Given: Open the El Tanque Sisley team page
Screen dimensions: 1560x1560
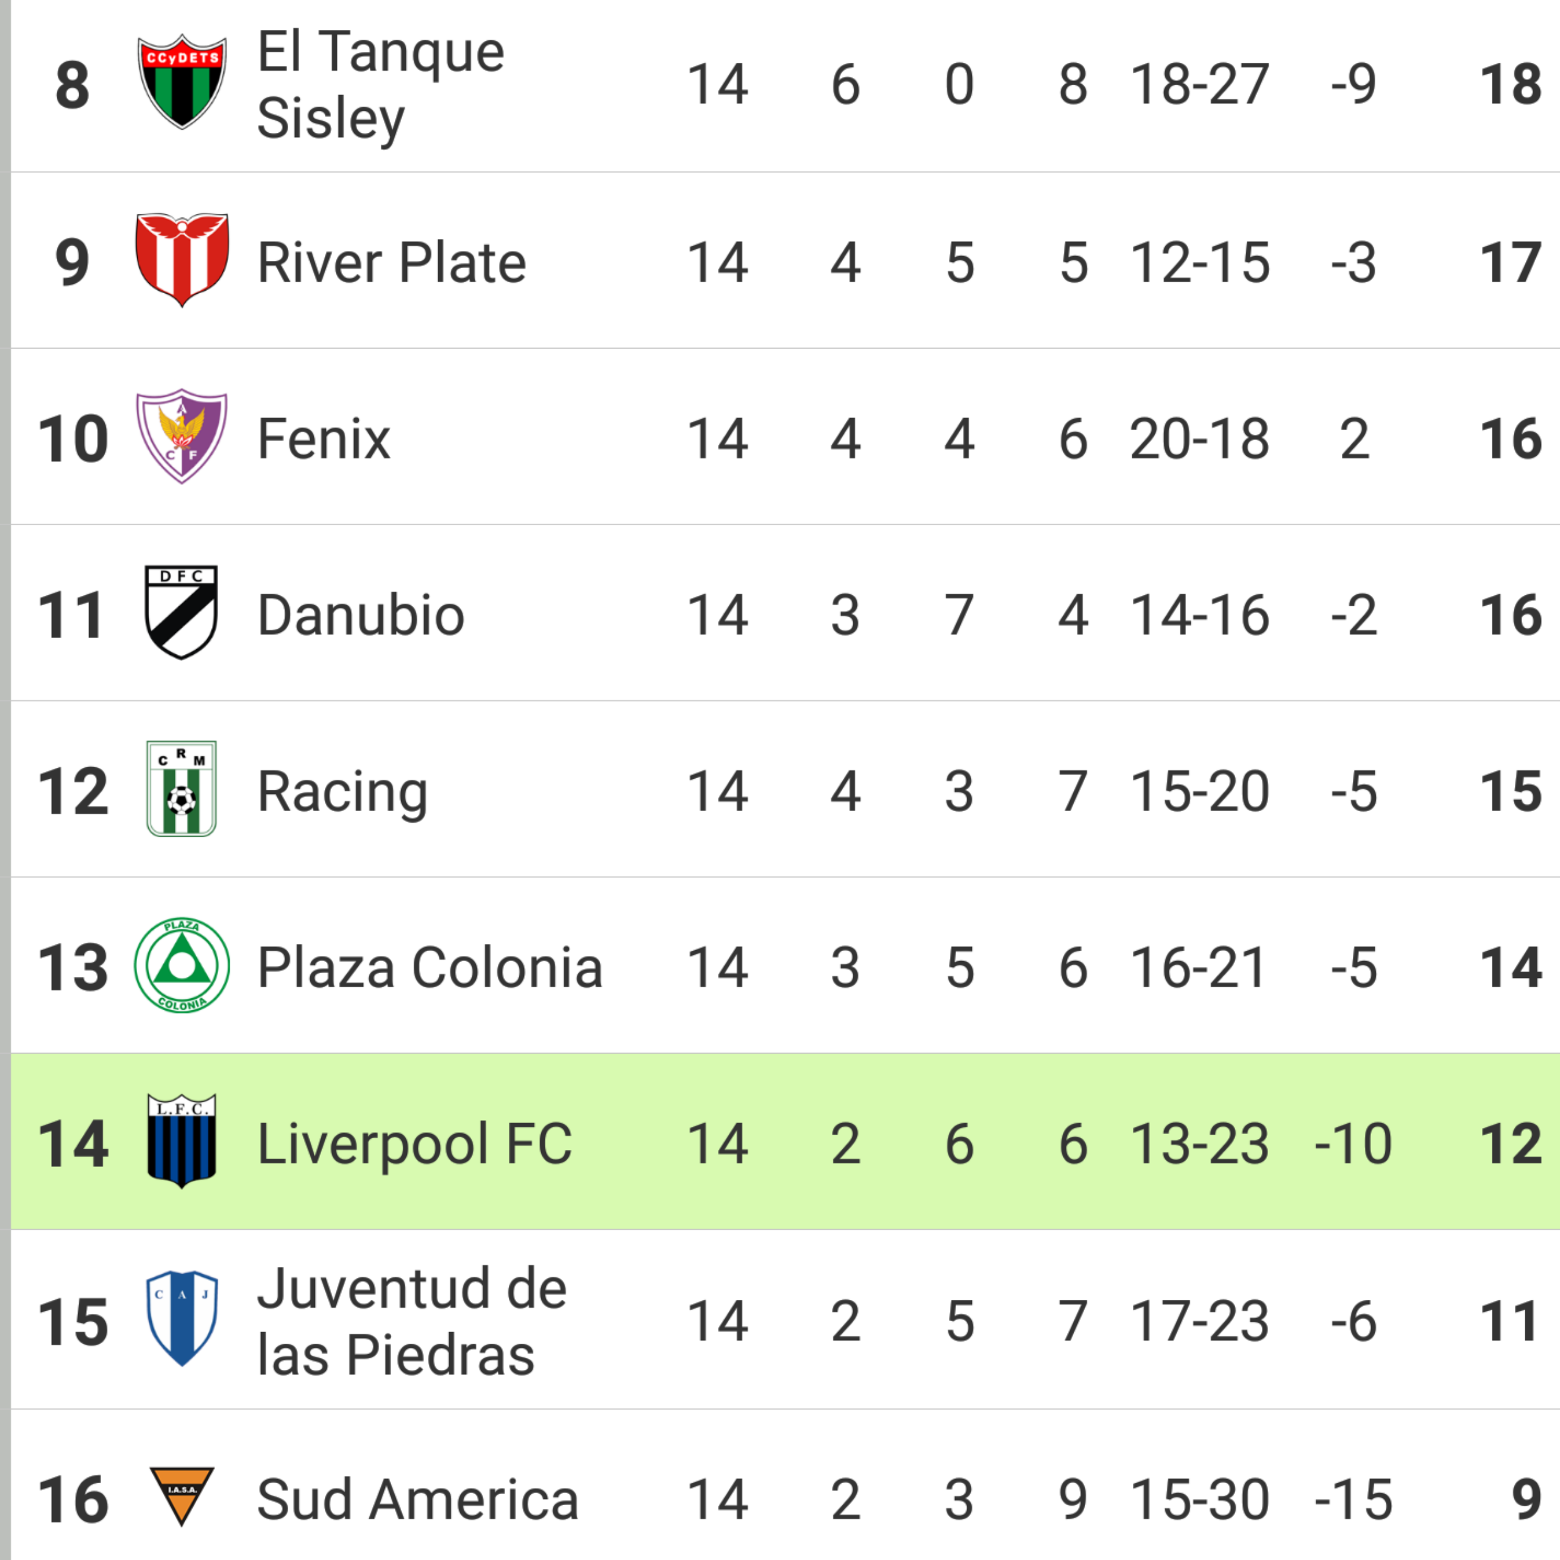Looking at the screenshot, I should (x=380, y=84).
